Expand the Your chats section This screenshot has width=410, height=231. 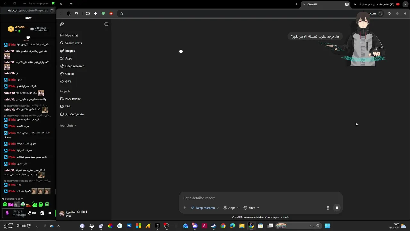pos(68,125)
